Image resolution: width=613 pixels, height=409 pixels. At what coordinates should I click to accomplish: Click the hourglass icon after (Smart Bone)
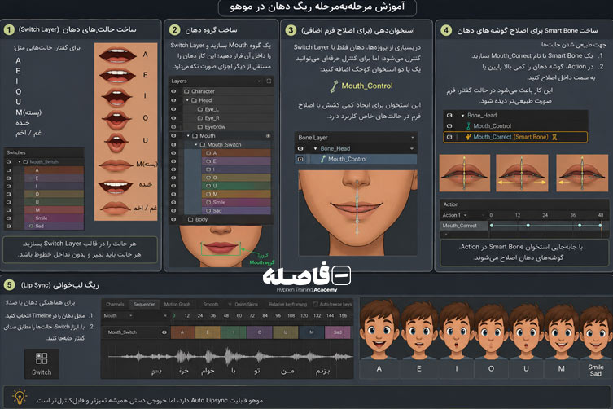click(x=554, y=137)
